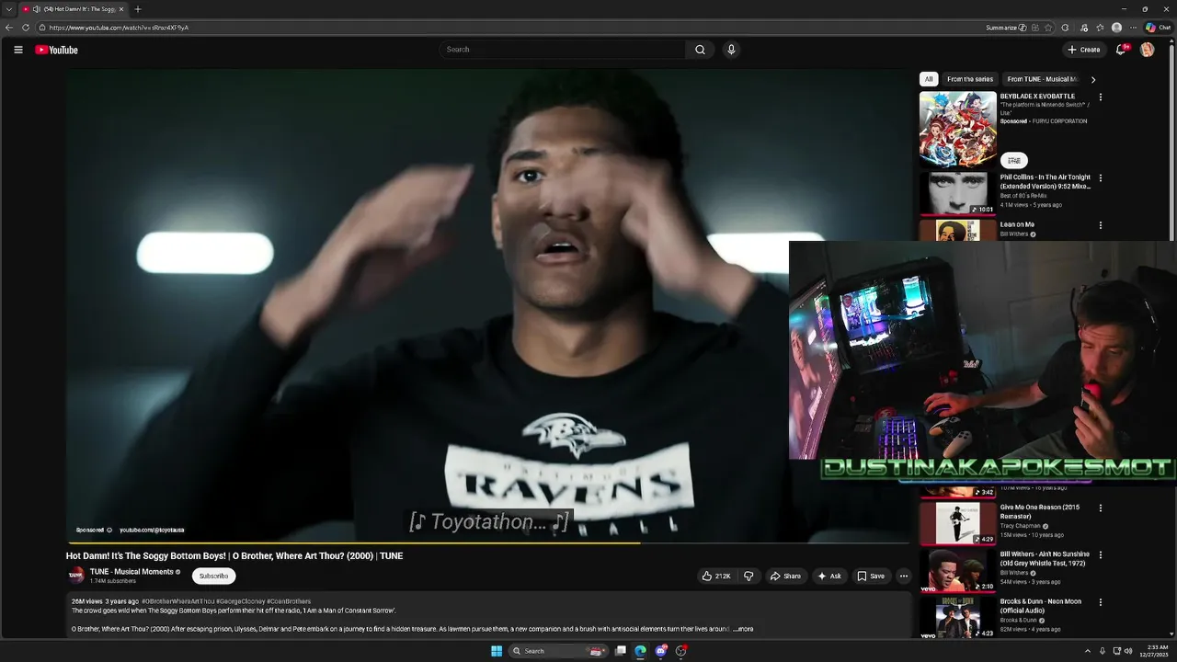
Task: Open the TUNE - Musical Moments channel name
Action: (x=131, y=572)
